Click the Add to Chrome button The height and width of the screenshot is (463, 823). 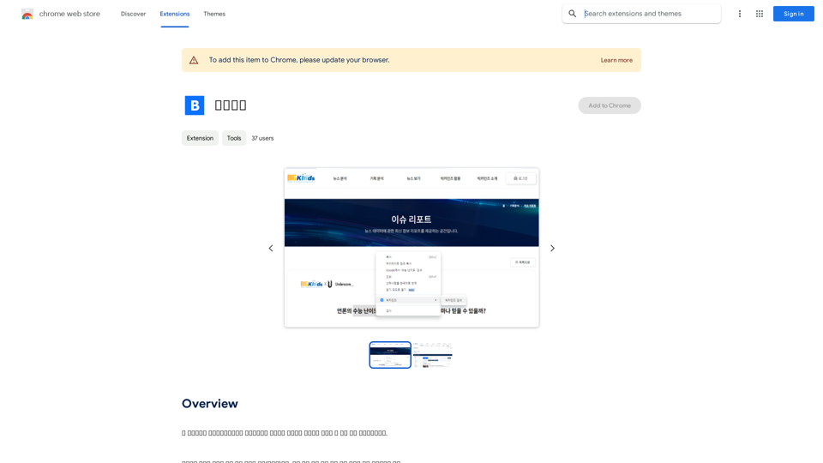[610, 105]
